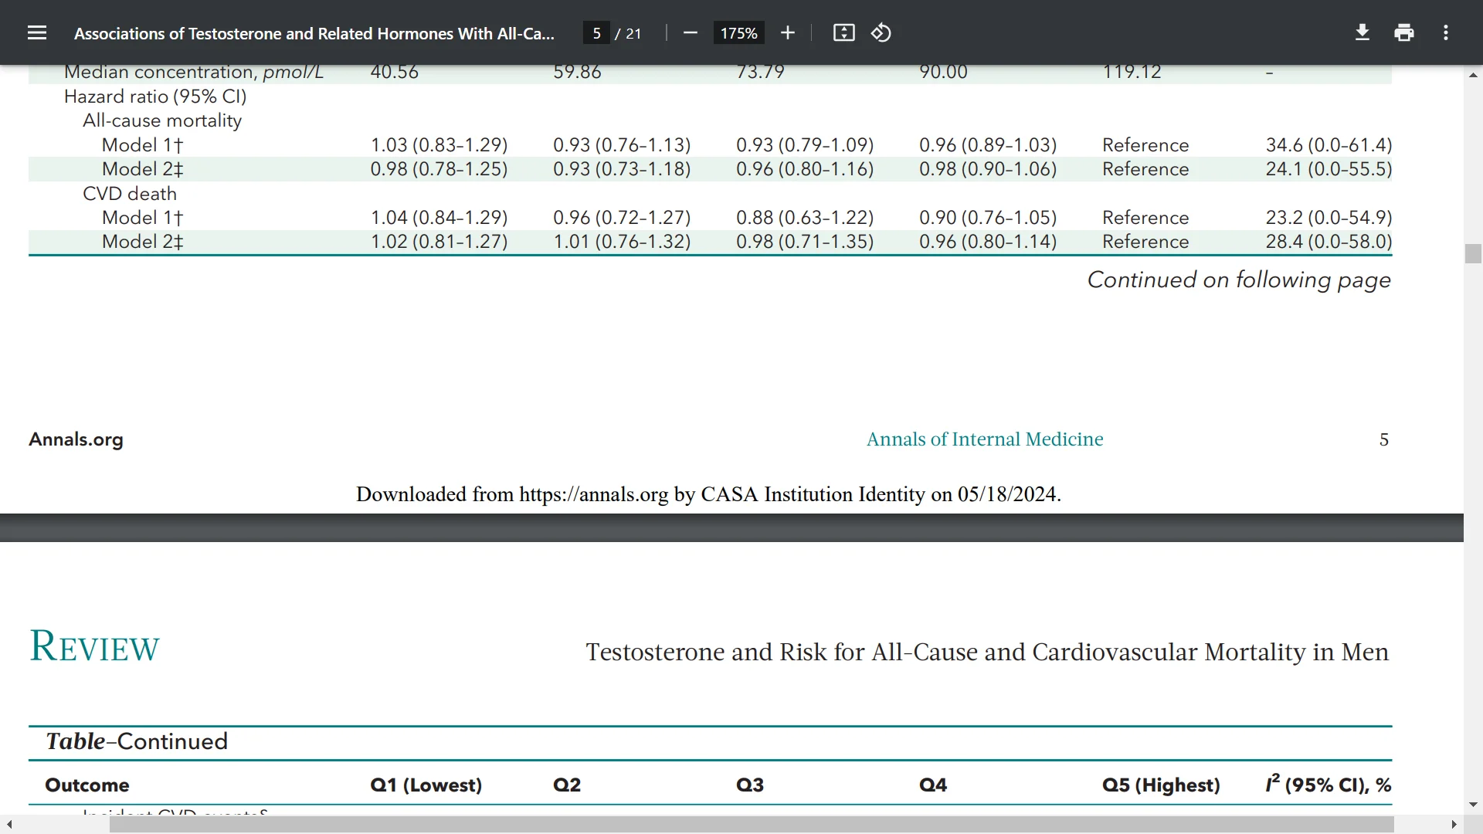Screen dimensions: 1483x834
Task: Click the value '0.98 (0.78–1.25)'
Action: point(439,169)
